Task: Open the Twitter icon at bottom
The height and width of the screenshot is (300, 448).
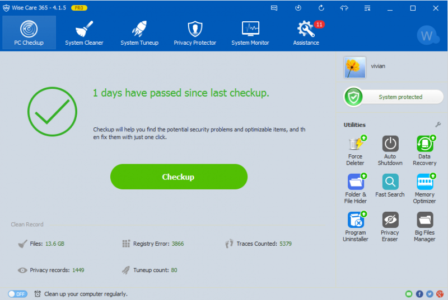Action: [430, 294]
